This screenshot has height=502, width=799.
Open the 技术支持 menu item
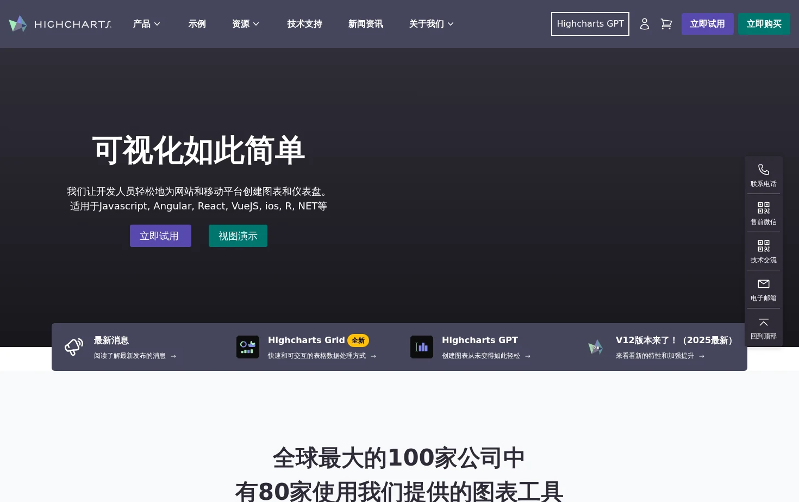point(305,24)
